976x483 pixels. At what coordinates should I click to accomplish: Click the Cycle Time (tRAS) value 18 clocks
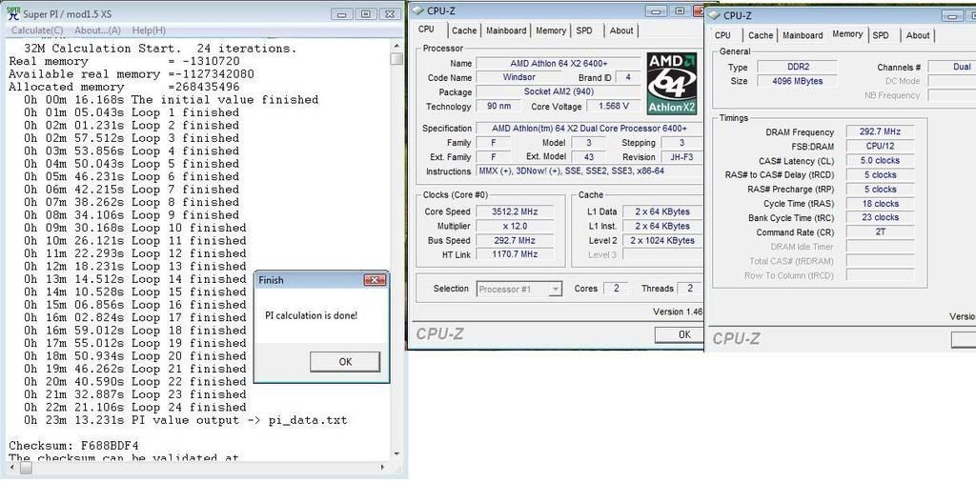click(x=880, y=204)
